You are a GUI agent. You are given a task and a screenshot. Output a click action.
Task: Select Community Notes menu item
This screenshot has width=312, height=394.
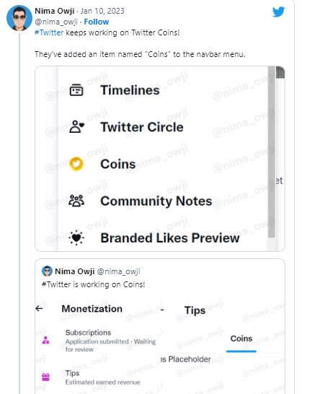[x=156, y=201]
